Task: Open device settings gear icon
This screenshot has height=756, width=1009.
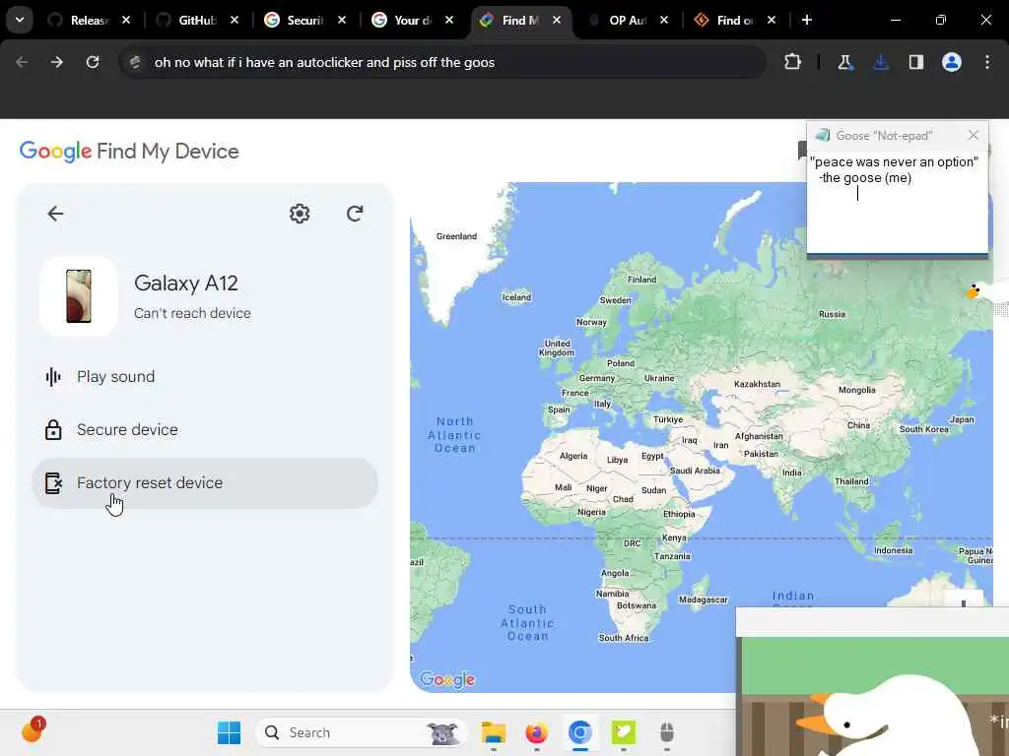Action: (x=300, y=214)
